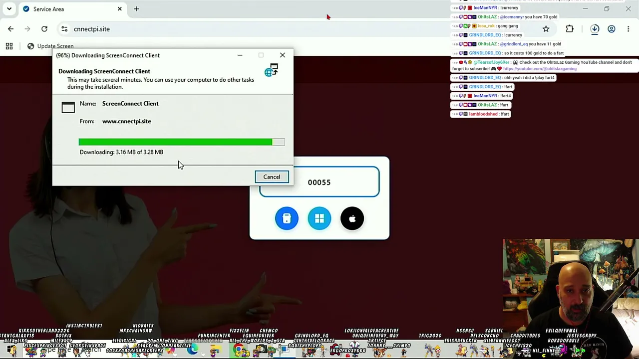Open the youtube.com/@ohitslazgaming chat link
The height and width of the screenshot is (359, 639).
click(x=540, y=69)
